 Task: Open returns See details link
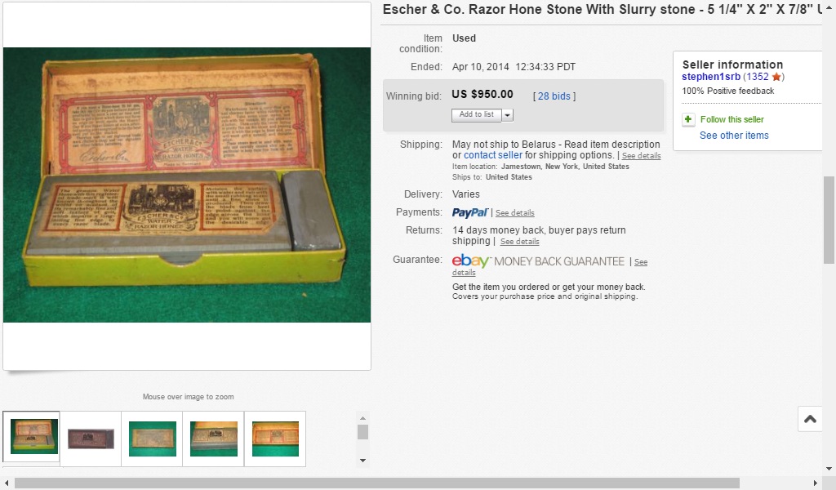click(520, 242)
